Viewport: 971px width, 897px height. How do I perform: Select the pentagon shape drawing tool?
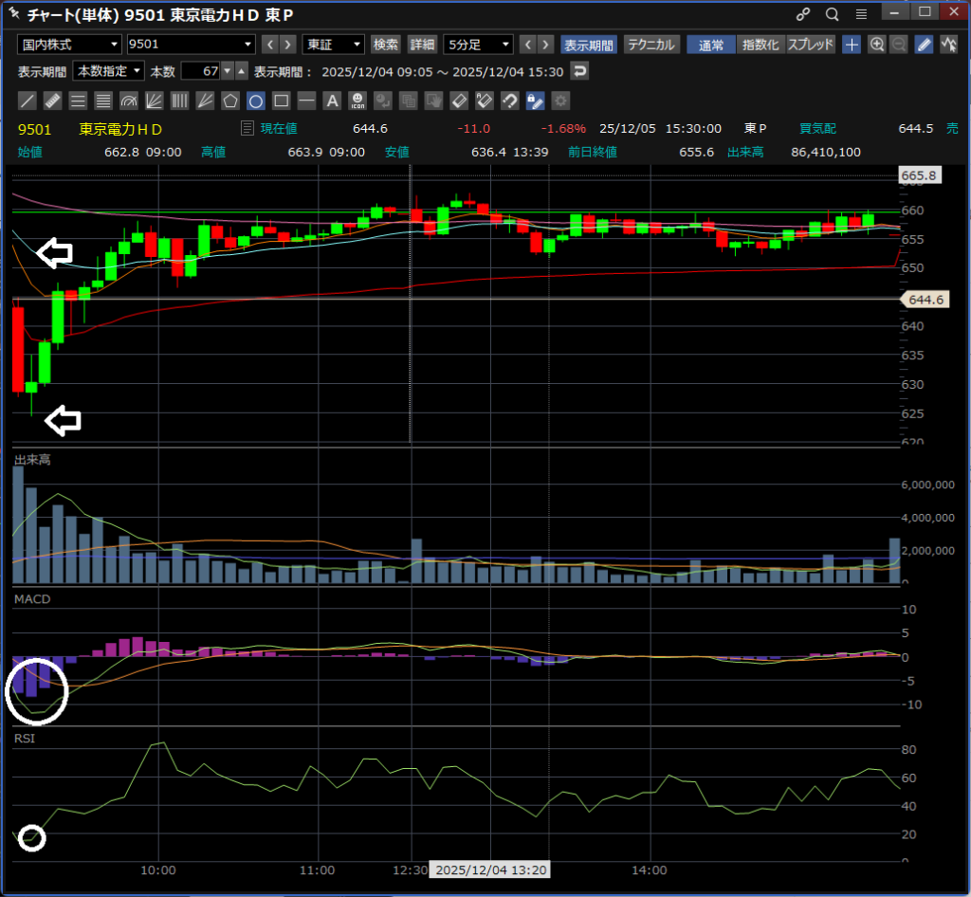click(229, 101)
